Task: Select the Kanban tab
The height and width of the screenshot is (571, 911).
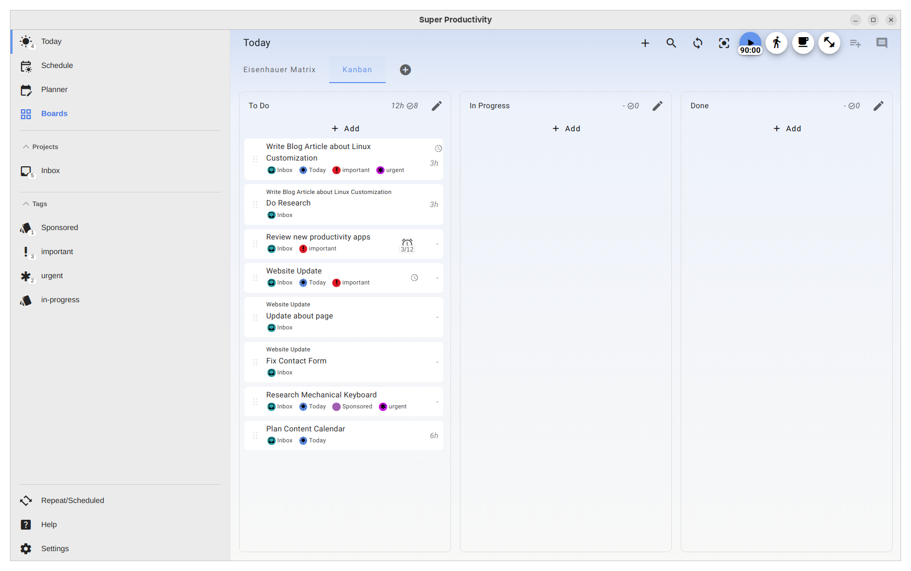Action: pos(357,70)
